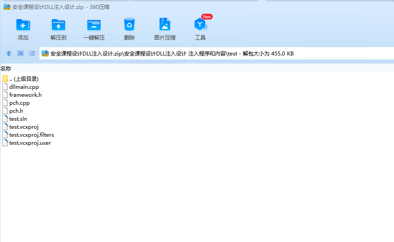This screenshot has height=242, width=394.
Task: Click the file icon beside dllmain.cpp
Action: coord(5,87)
